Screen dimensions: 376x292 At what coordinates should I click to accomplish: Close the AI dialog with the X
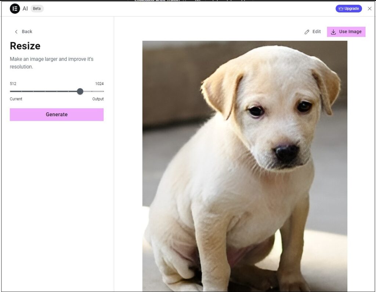click(x=369, y=9)
